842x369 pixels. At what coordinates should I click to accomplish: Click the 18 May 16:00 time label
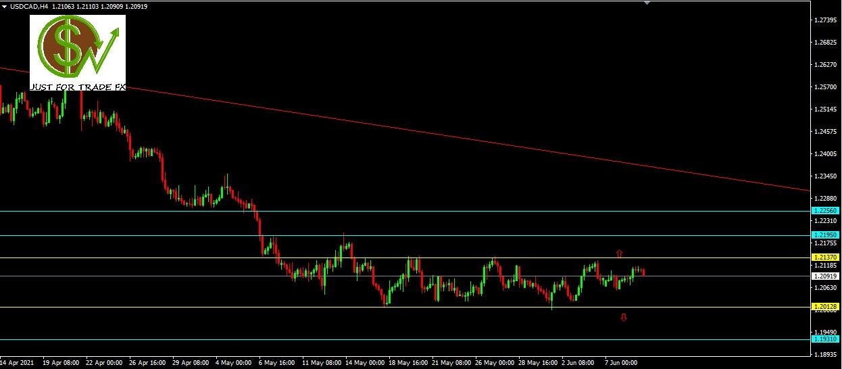pyautogui.click(x=408, y=363)
